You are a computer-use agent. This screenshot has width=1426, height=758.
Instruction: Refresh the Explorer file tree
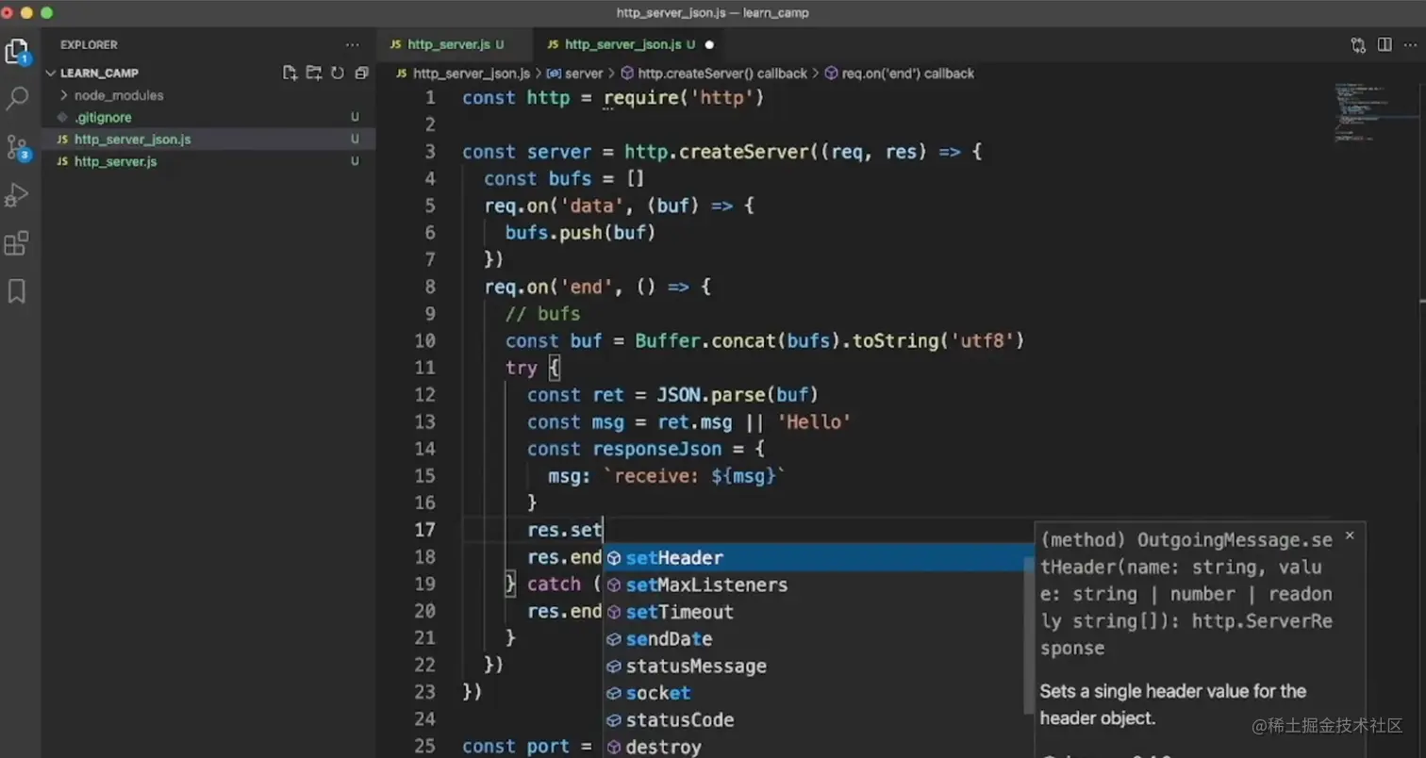(x=337, y=73)
